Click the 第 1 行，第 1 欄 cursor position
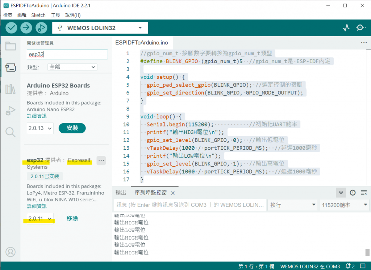 pyautogui.click(x=256, y=266)
